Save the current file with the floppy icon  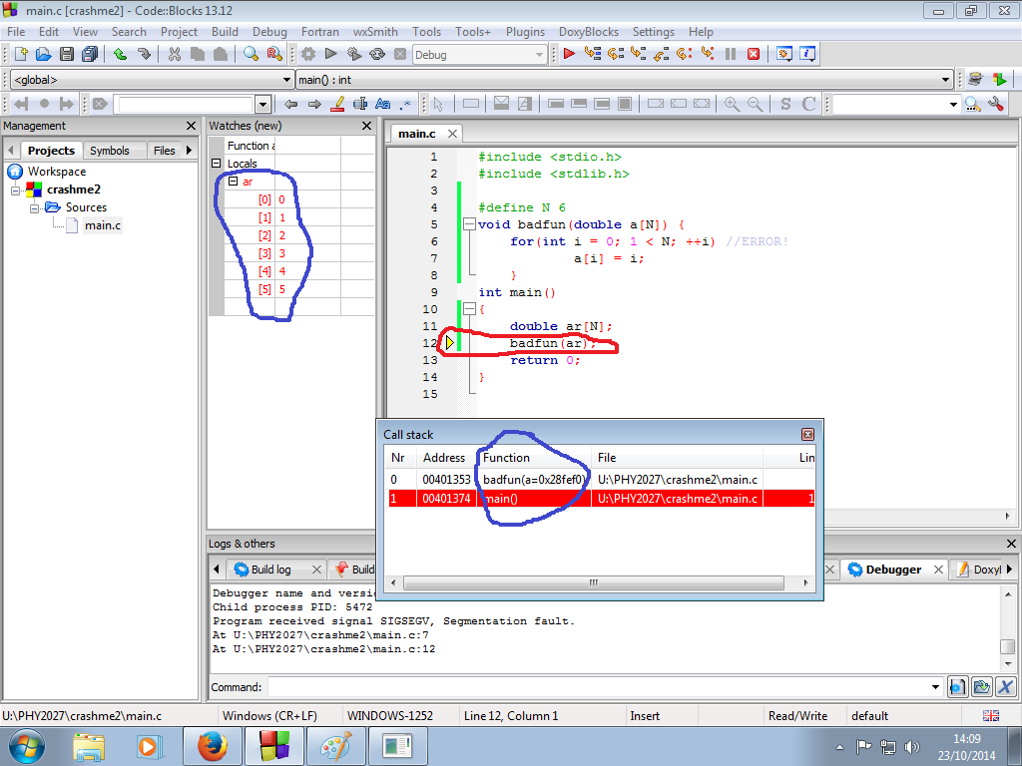[x=67, y=54]
